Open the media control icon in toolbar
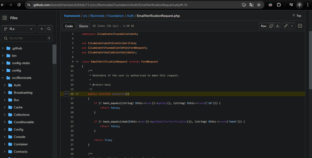 pos(291,5)
